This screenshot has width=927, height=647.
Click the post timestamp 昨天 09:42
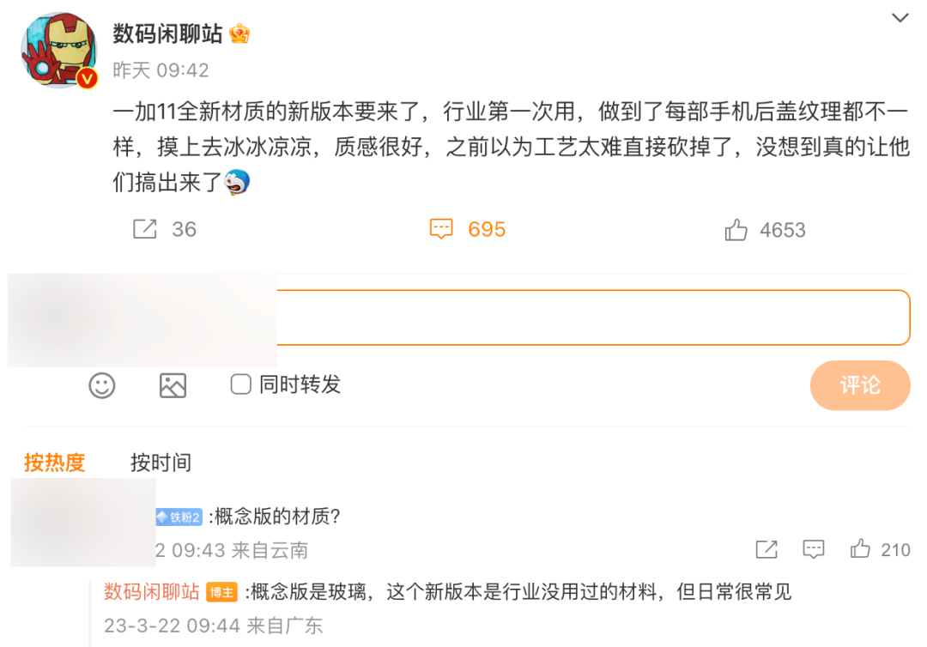coord(161,70)
